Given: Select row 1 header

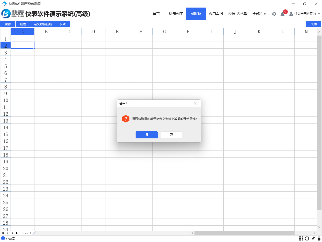Looking at the screenshot, I should point(6,39).
